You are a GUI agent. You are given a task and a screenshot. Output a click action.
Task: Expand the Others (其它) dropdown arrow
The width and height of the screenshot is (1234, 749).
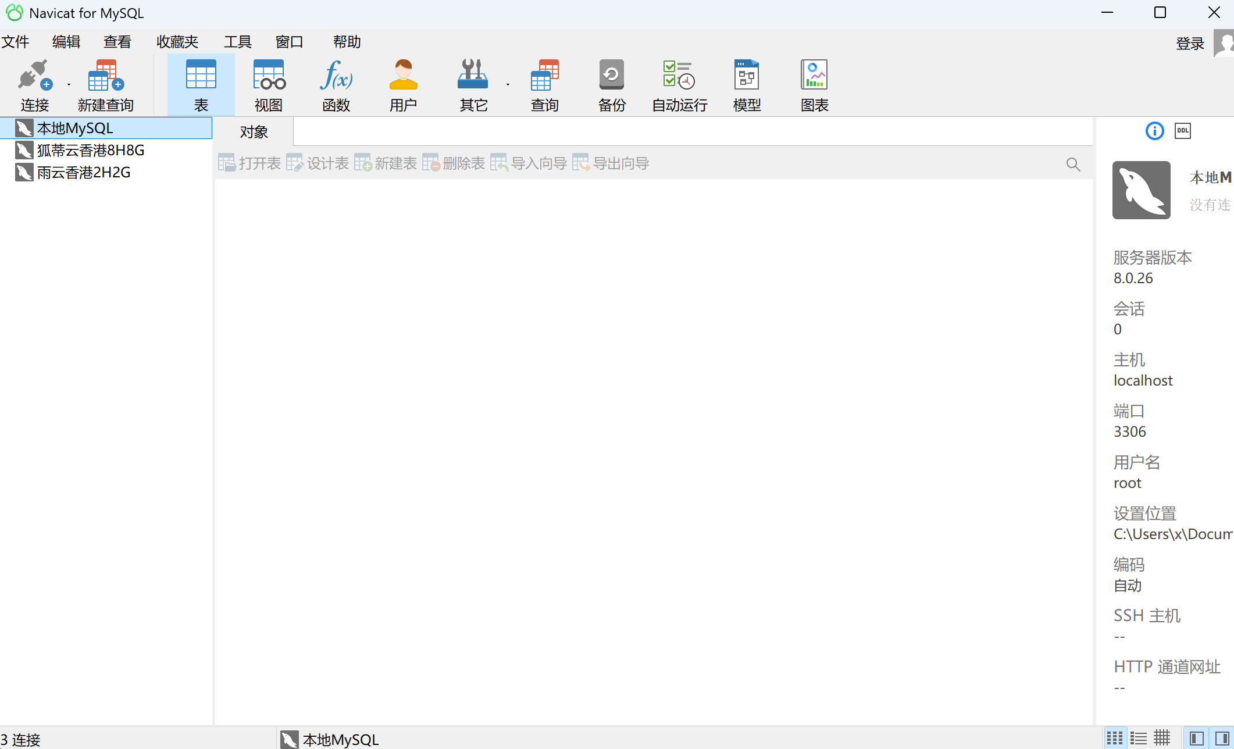tap(508, 85)
